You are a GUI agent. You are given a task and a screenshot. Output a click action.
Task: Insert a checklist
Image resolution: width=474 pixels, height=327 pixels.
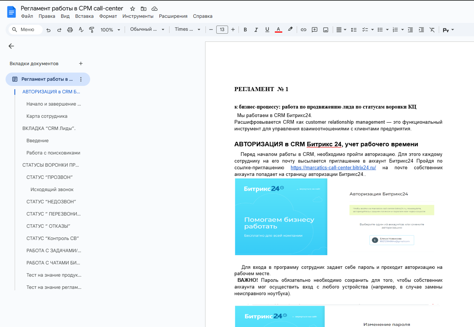pos(365,30)
